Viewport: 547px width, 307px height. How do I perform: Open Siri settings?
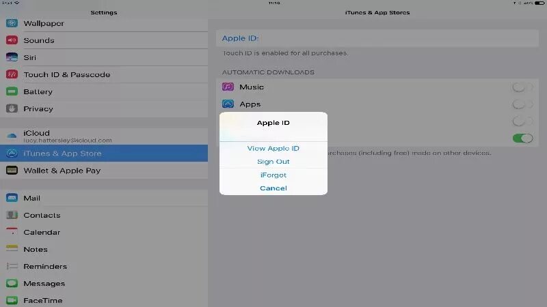pos(104,57)
